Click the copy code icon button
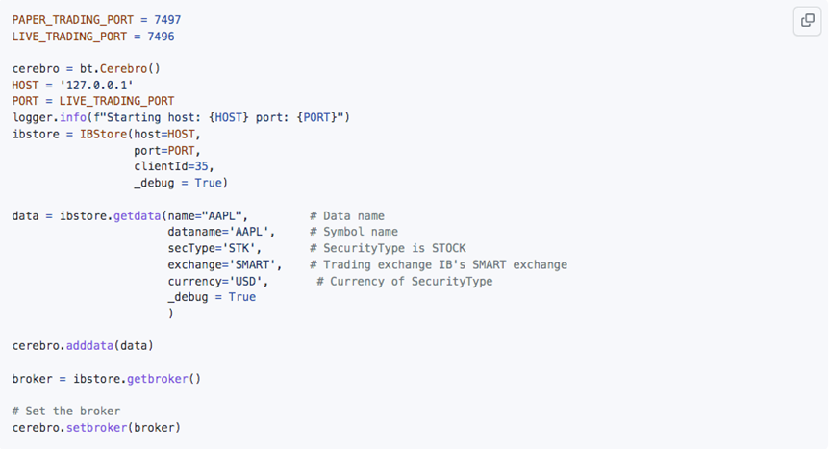This screenshot has height=449, width=830. [x=807, y=21]
